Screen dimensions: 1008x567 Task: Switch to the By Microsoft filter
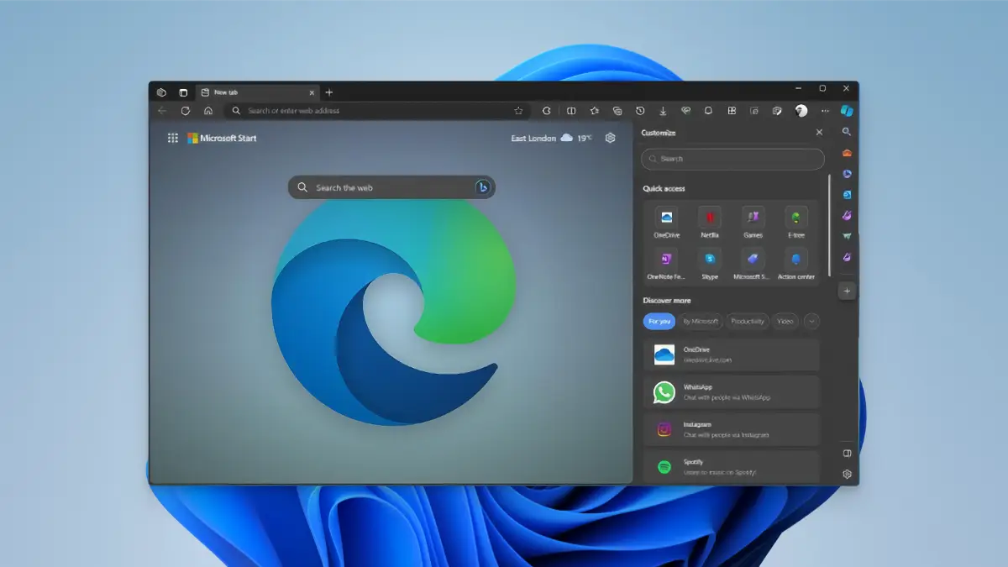tap(700, 321)
